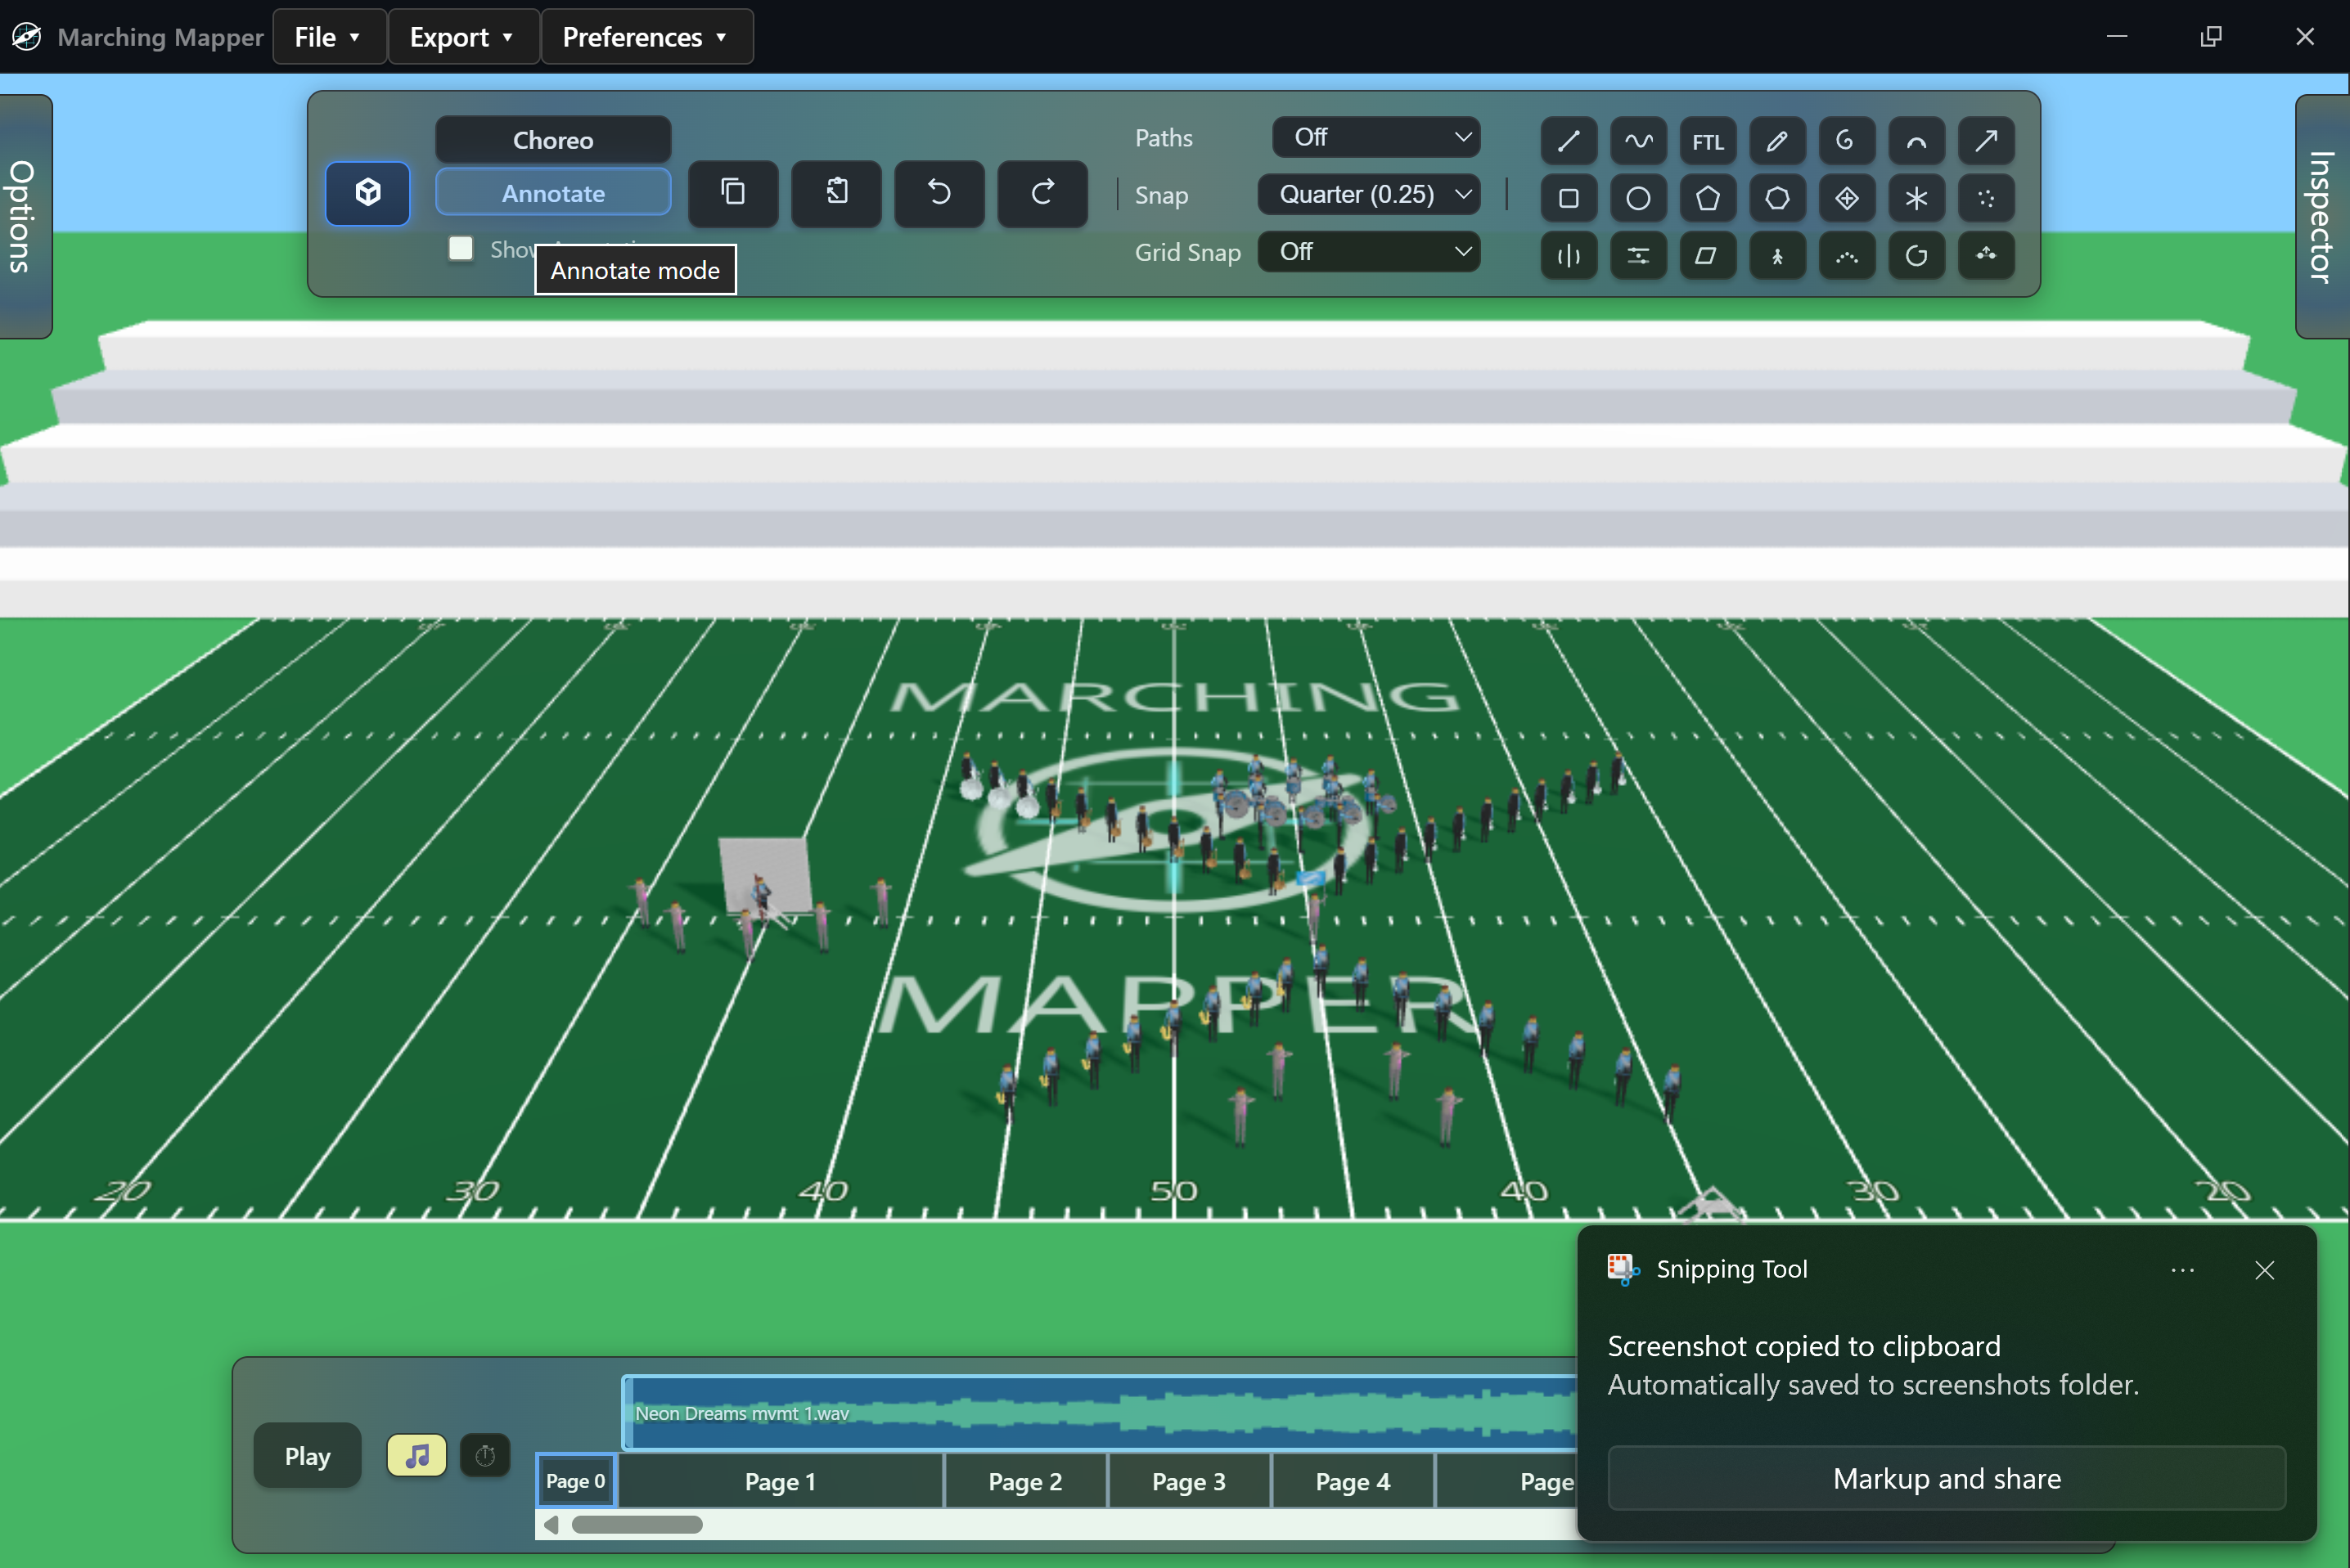This screenshot has height=1568, width=2350.
Task: Select the diamond with plus tool
Action: [1847, 198]
